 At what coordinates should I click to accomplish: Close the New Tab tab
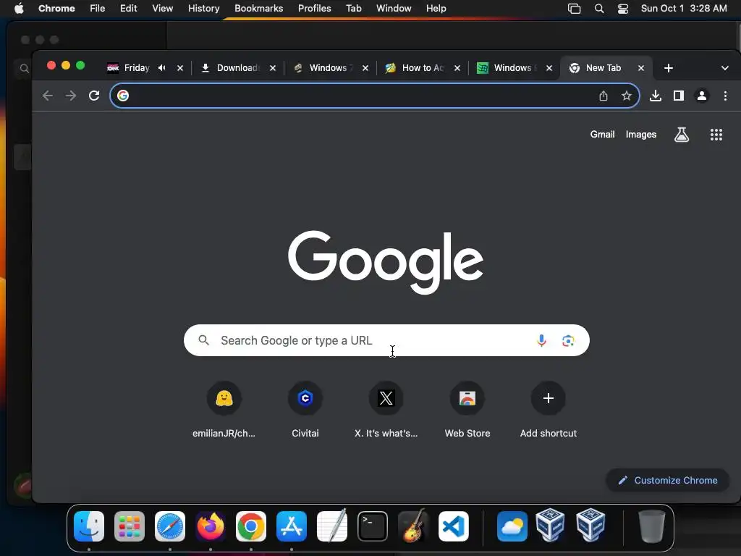[641, 68]
